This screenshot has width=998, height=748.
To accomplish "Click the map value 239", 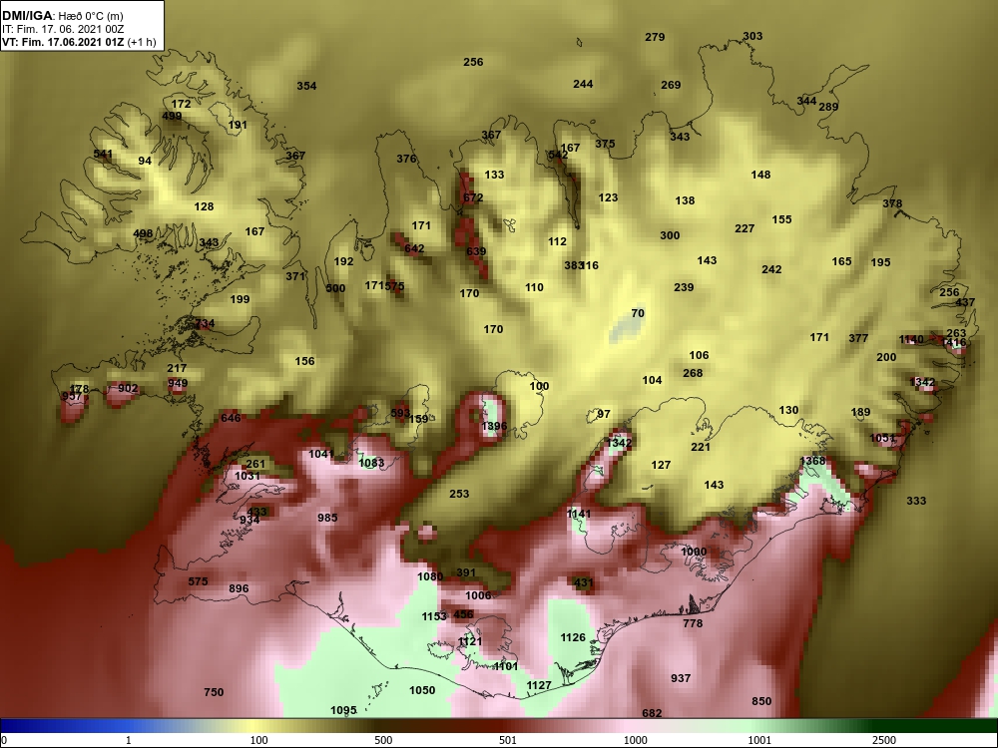I will click(684, 287).
